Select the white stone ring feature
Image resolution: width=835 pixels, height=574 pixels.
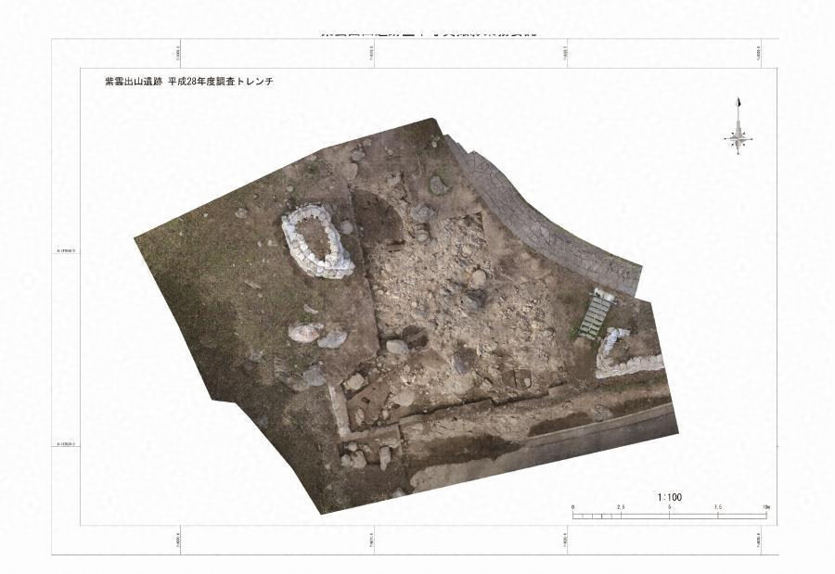317,243
